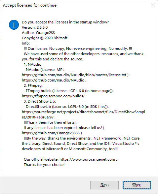Click the NAudio license.txt GitHub URL

tap(74, 75)
